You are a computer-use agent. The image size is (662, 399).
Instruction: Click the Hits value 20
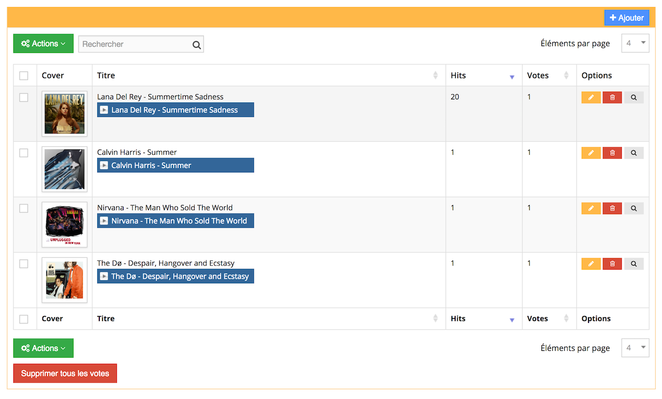[x=455, y=97]
